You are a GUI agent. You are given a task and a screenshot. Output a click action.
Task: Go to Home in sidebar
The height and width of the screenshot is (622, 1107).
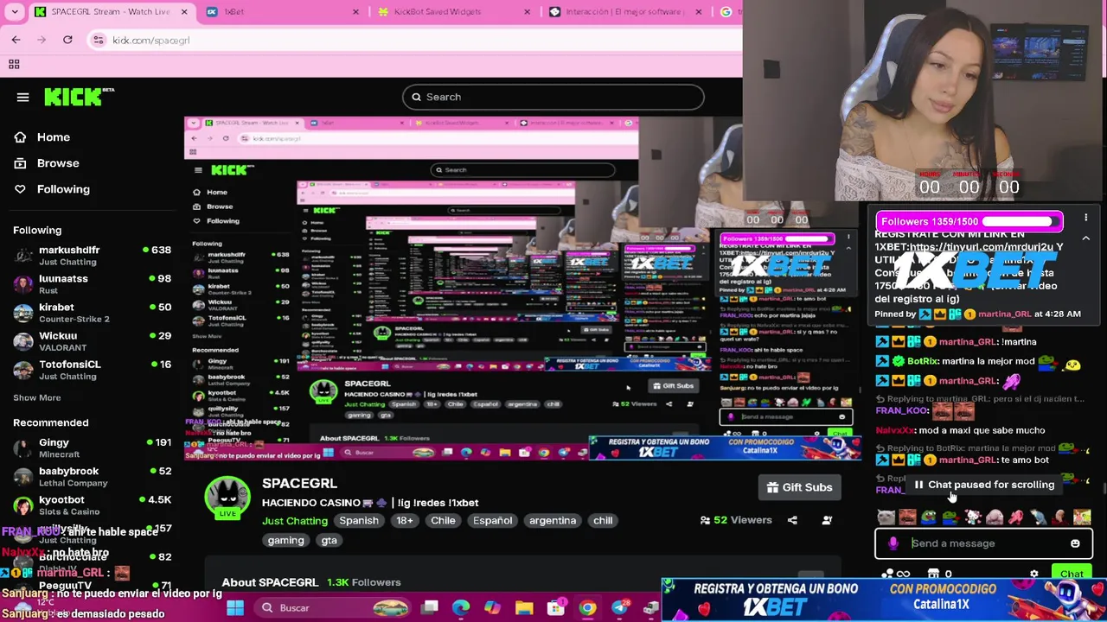(54, 137)
